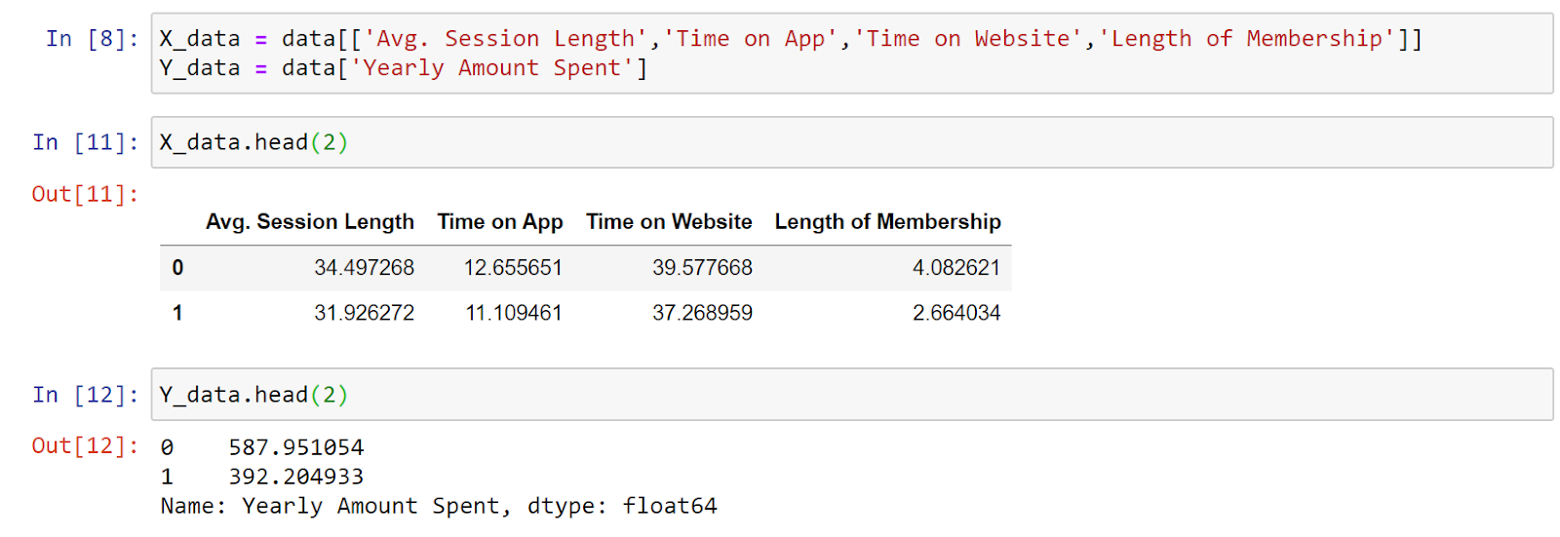Image resolution: width=1560 pixels, height=537 pixels.
Task: Click the In [8] prompt label
Action: pos(93,39)
